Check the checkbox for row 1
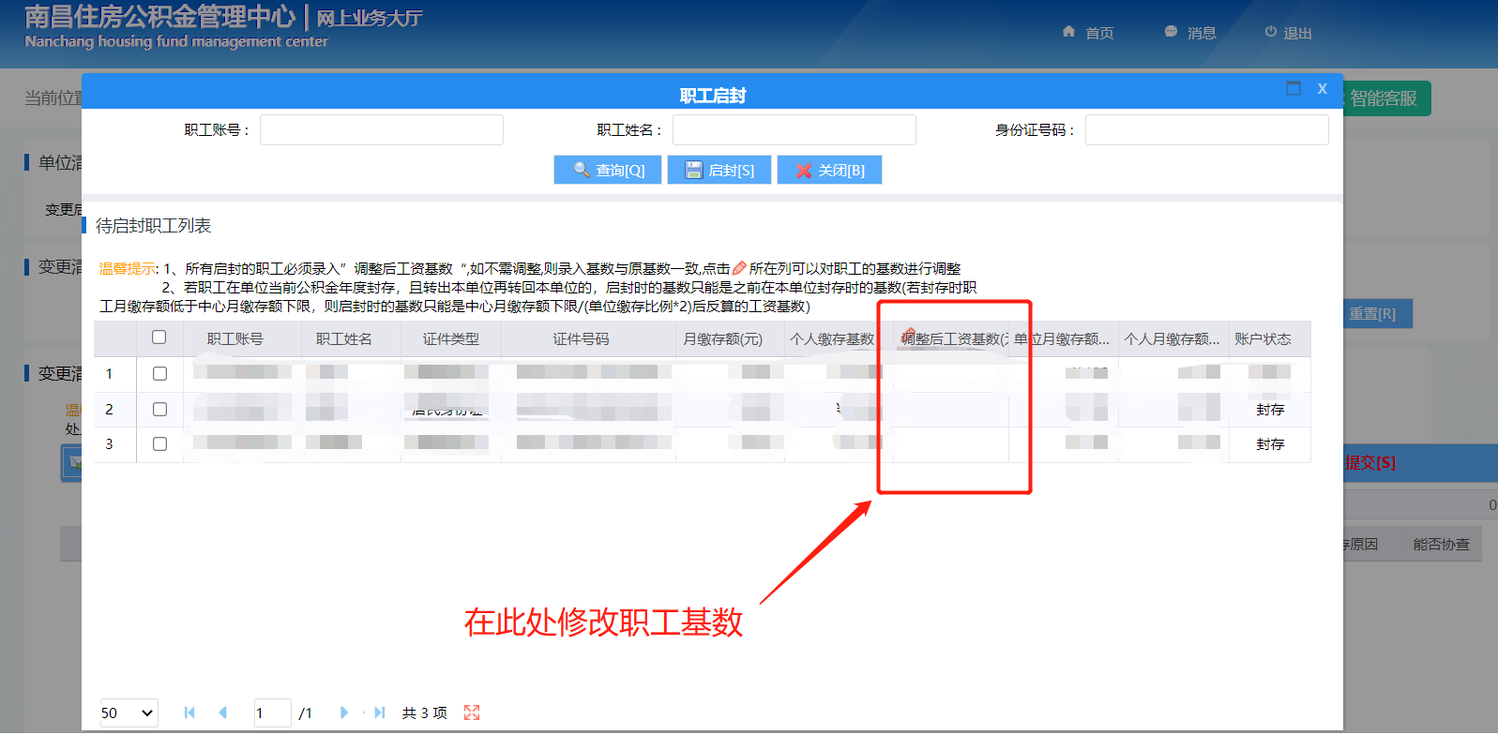This screenshot has height=735, width=1498. pyautogui.click(x=159, y=373)
